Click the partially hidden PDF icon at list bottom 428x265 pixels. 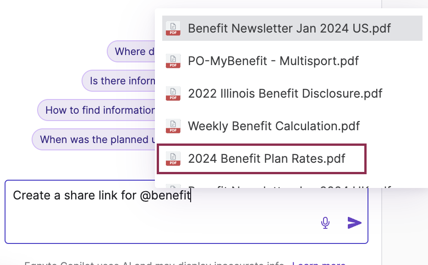pos(173,186)
